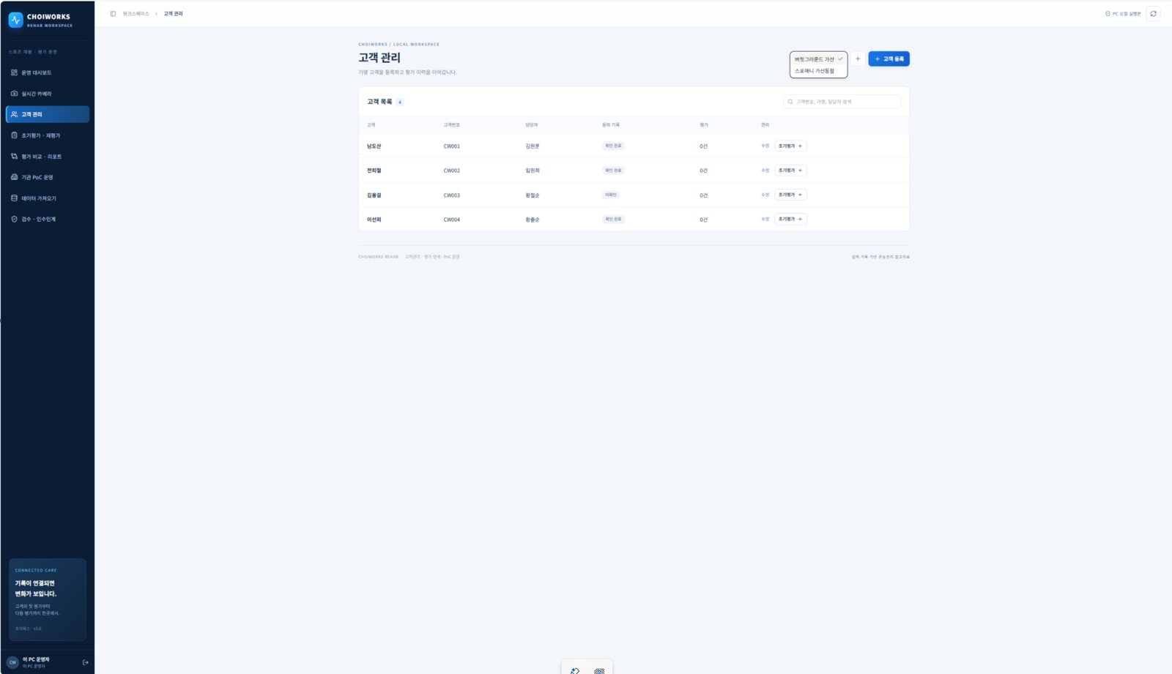Click 초기평가 + button for CW002

pyautogui.click(x=790, y=171)
